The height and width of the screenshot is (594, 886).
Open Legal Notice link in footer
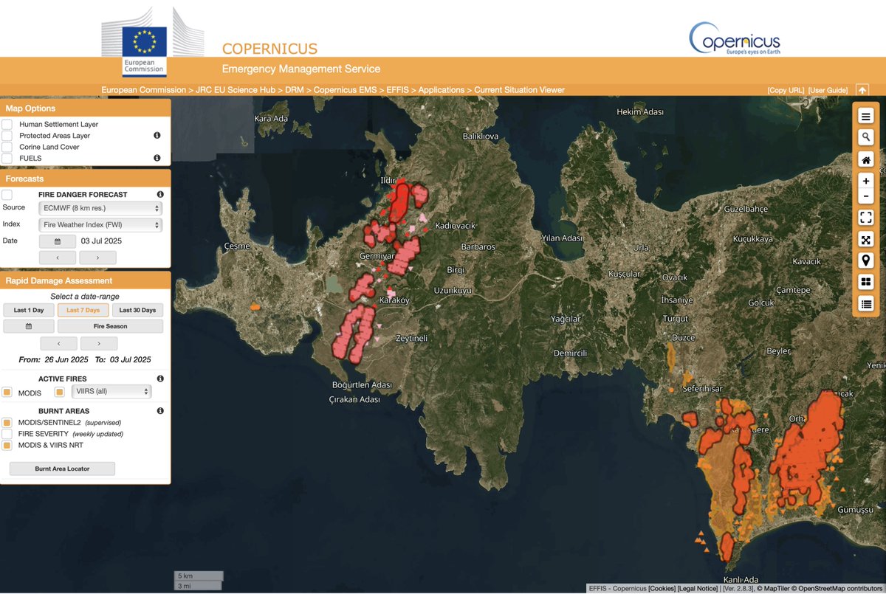click(698, 588)
